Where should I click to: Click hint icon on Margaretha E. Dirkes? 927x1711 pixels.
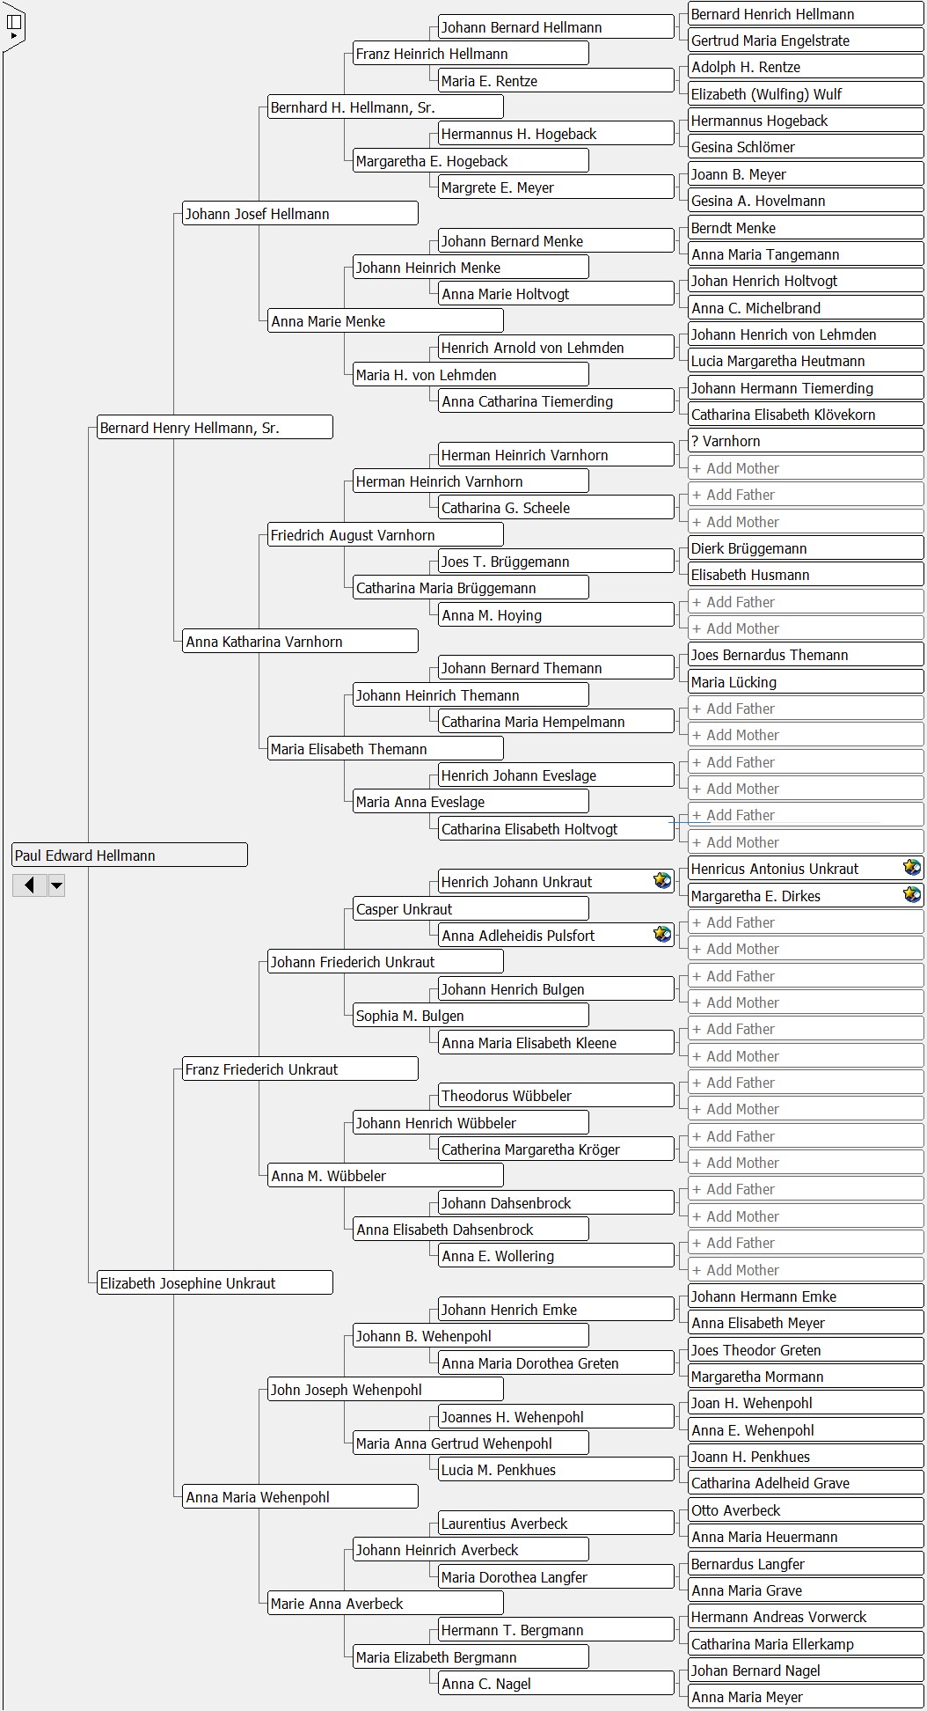tap(912, 895)
